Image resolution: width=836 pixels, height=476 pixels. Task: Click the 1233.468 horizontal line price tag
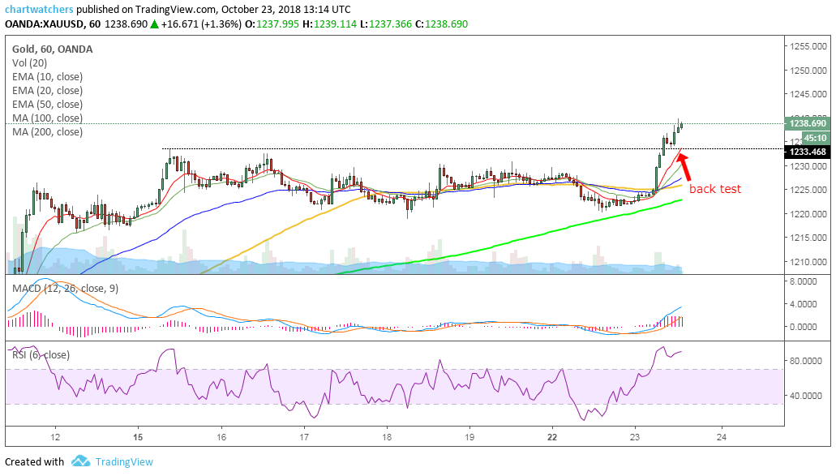pyautogui.click(x=807, y=152)
